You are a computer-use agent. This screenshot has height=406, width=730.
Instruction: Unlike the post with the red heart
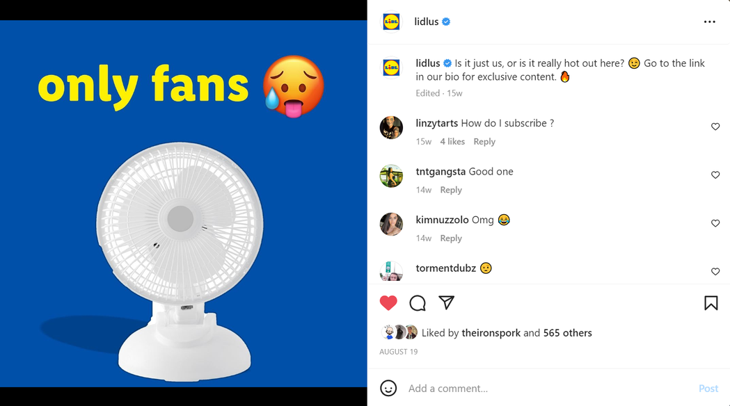click(x=388, y=303)
